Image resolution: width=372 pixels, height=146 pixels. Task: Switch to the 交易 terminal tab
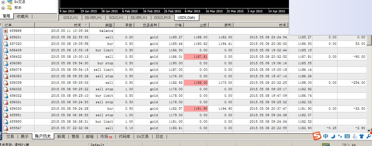point(10,136)
